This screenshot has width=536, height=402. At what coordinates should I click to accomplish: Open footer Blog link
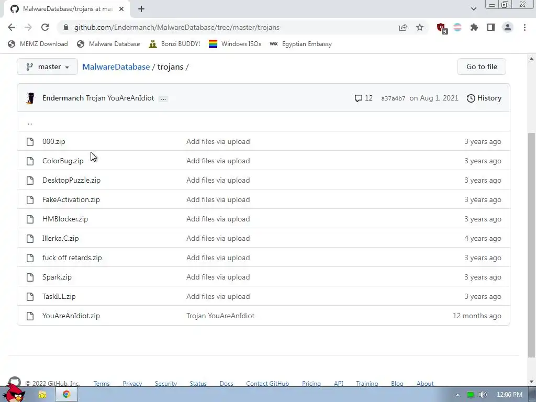coord(397,384)
